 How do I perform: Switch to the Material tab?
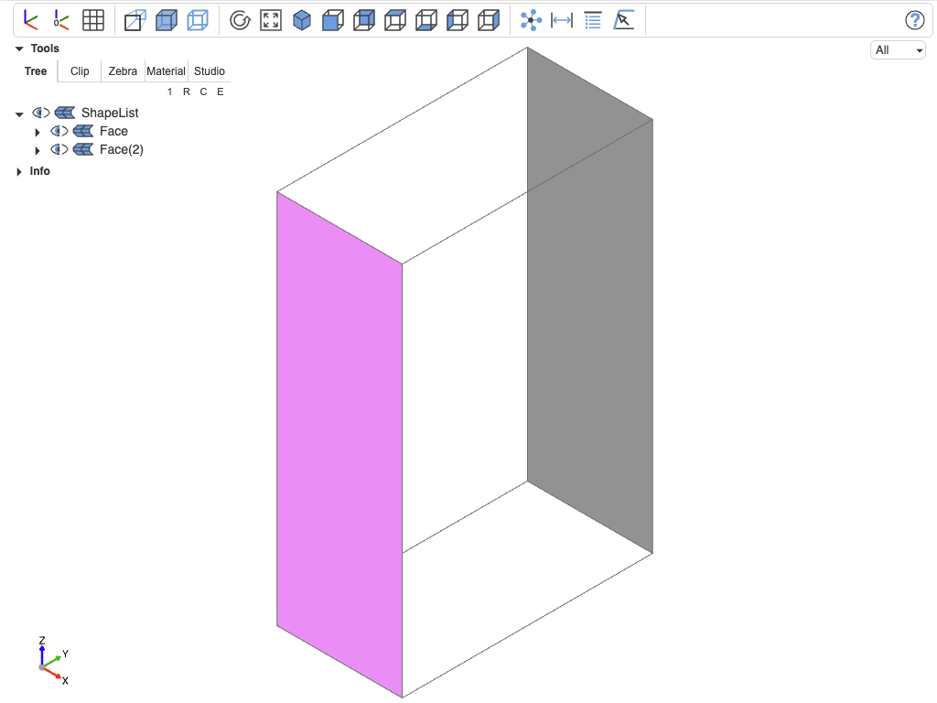click(166, 71)
